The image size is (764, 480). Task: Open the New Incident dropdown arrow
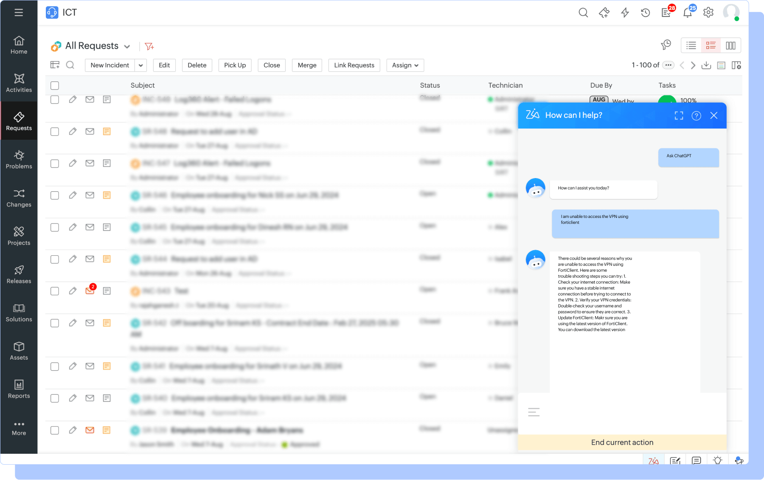140,65
